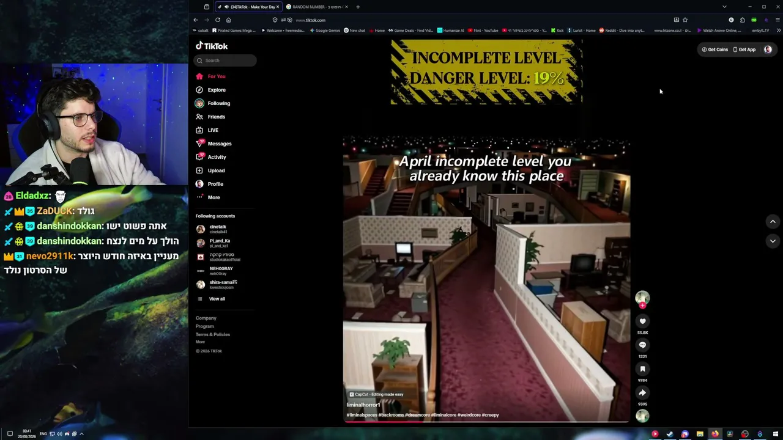Open cinetalk following account
Image resolution: width=783 pixels, height=440 pixels.
coord(212,229)
